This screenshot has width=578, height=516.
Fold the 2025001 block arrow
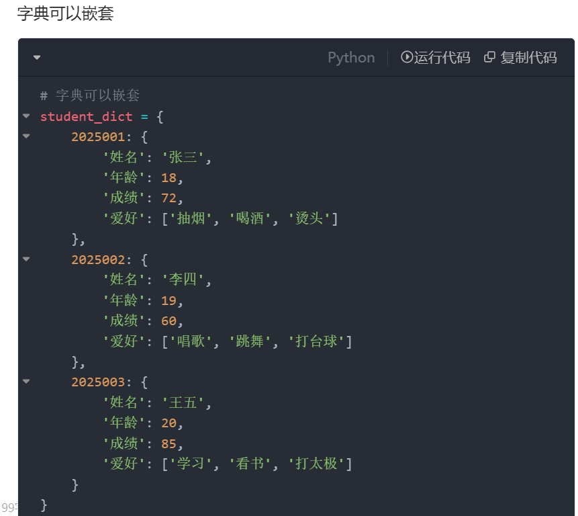26,136
